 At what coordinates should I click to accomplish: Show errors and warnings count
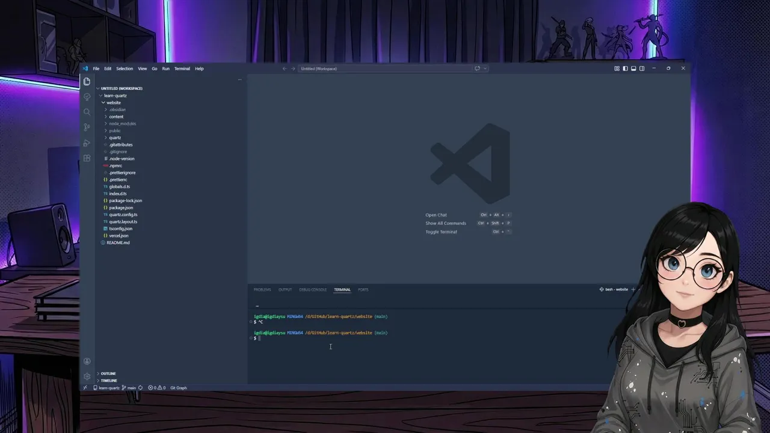coord(156,388)
